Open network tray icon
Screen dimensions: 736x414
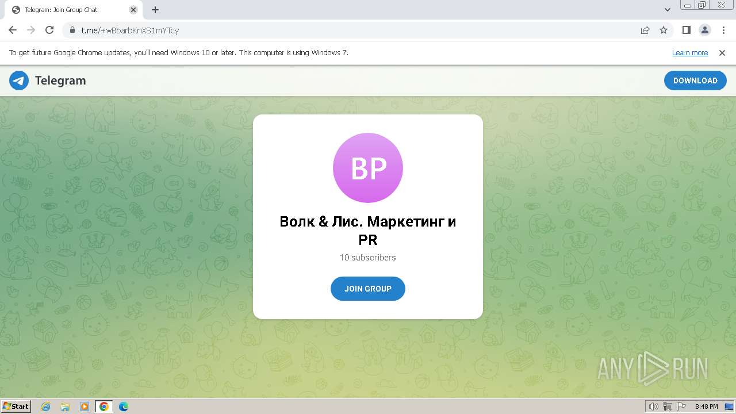point(668,407)
